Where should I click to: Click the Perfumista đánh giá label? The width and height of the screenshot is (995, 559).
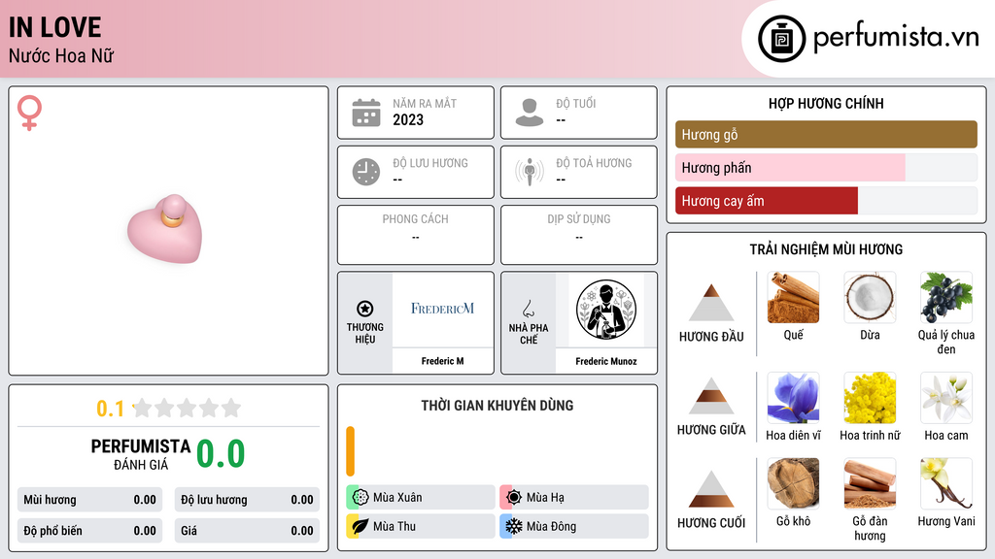(141, 454)
